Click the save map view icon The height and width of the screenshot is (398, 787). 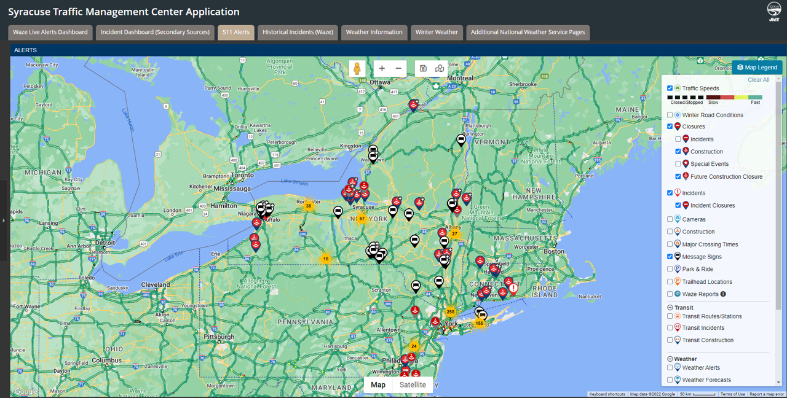[423, 68]
